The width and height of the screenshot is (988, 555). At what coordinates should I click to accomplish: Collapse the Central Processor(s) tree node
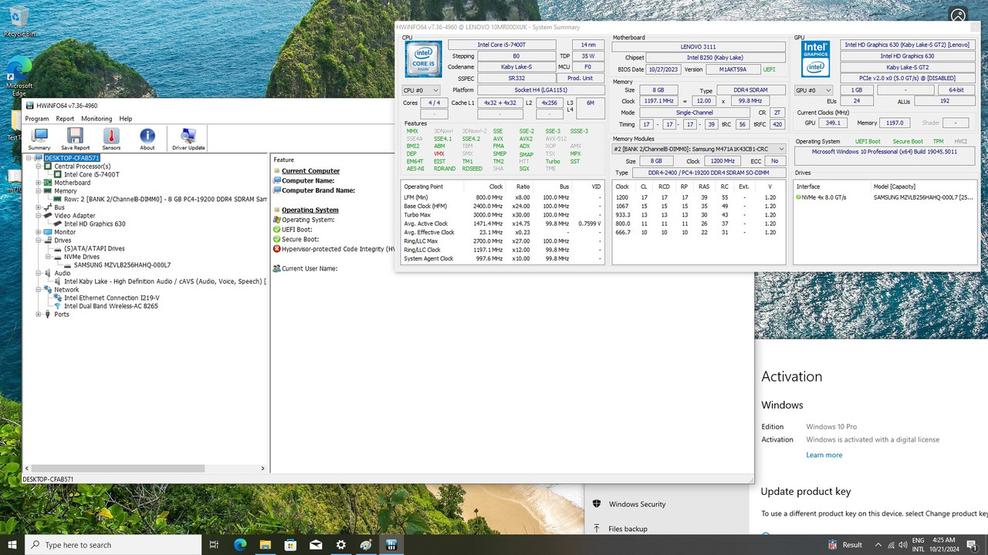point(38,166)
